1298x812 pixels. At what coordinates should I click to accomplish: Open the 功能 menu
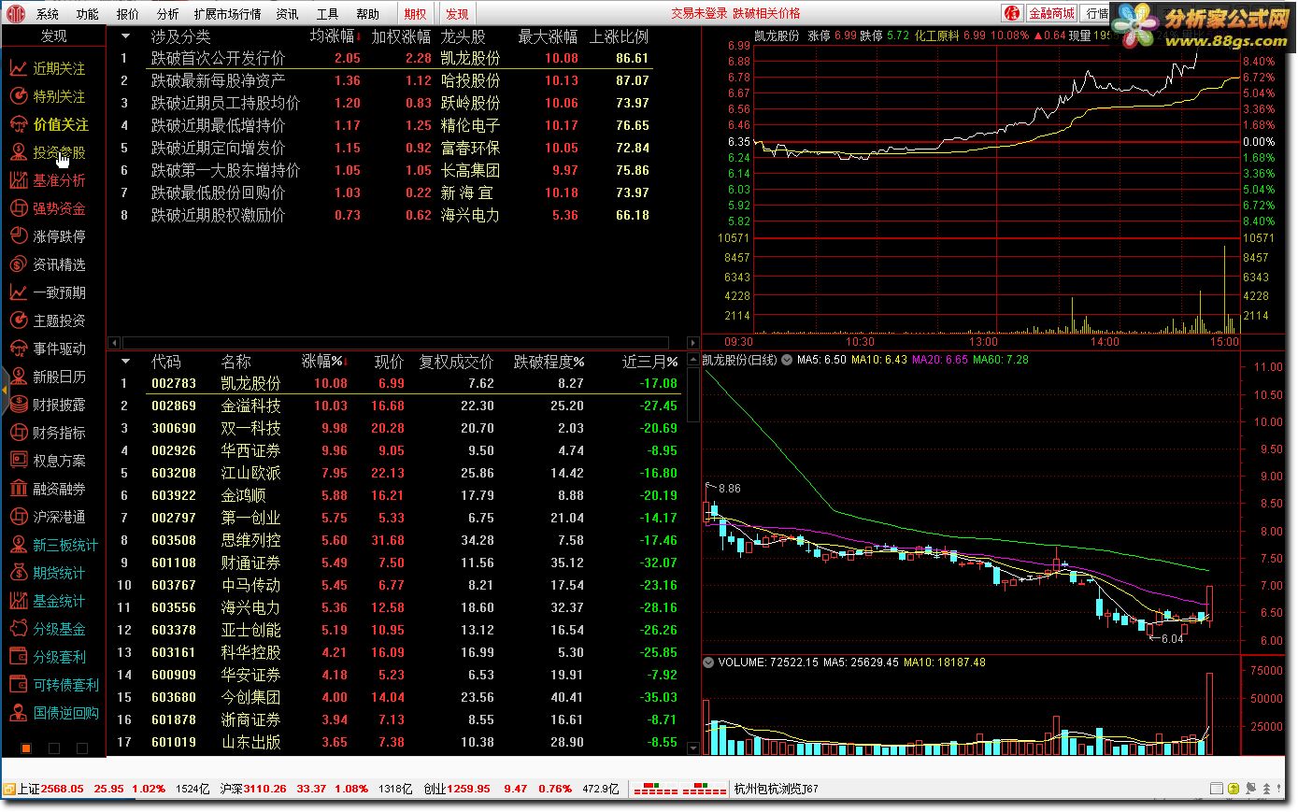tap(88, 14)
